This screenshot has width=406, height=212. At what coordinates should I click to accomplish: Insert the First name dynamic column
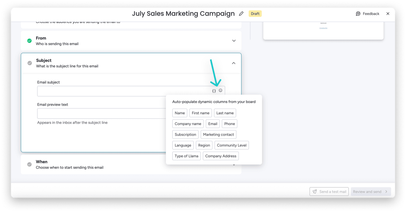click(200, 113)
